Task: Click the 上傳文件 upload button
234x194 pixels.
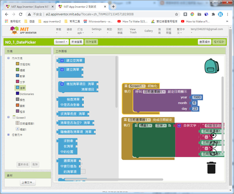Action: click(28, 183)
